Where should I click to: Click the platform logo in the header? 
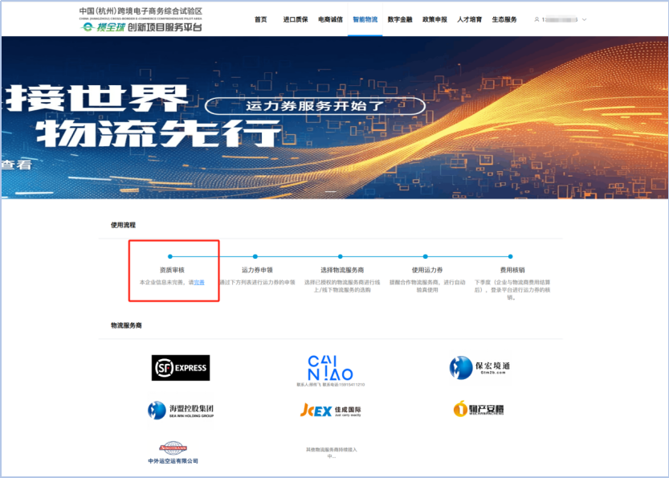(x=141, y=20)
